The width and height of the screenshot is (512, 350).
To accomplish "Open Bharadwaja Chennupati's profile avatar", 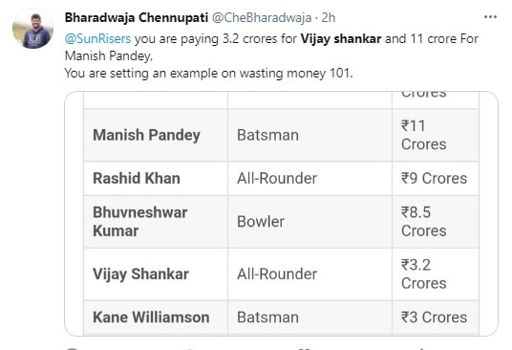I will (x=32, y=29).
